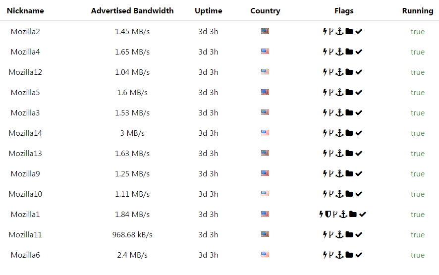This screenshot has height=275, width=439.
Task: Click the shield Exit flag icon for Mozilla1
Action: [x=328, y=214]
